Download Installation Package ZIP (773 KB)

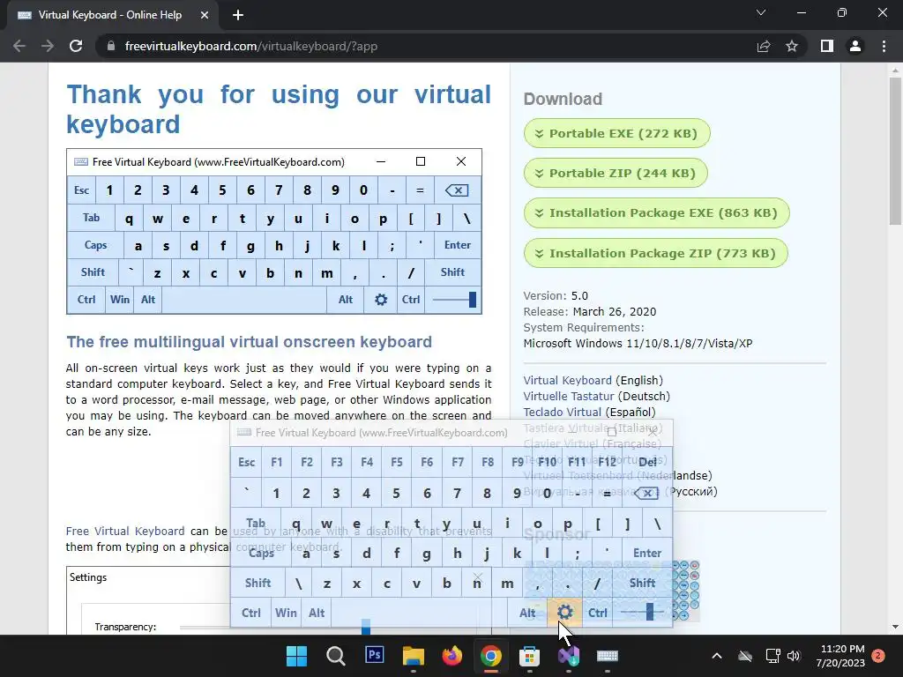pyautogui.click(x=656, y=253)
